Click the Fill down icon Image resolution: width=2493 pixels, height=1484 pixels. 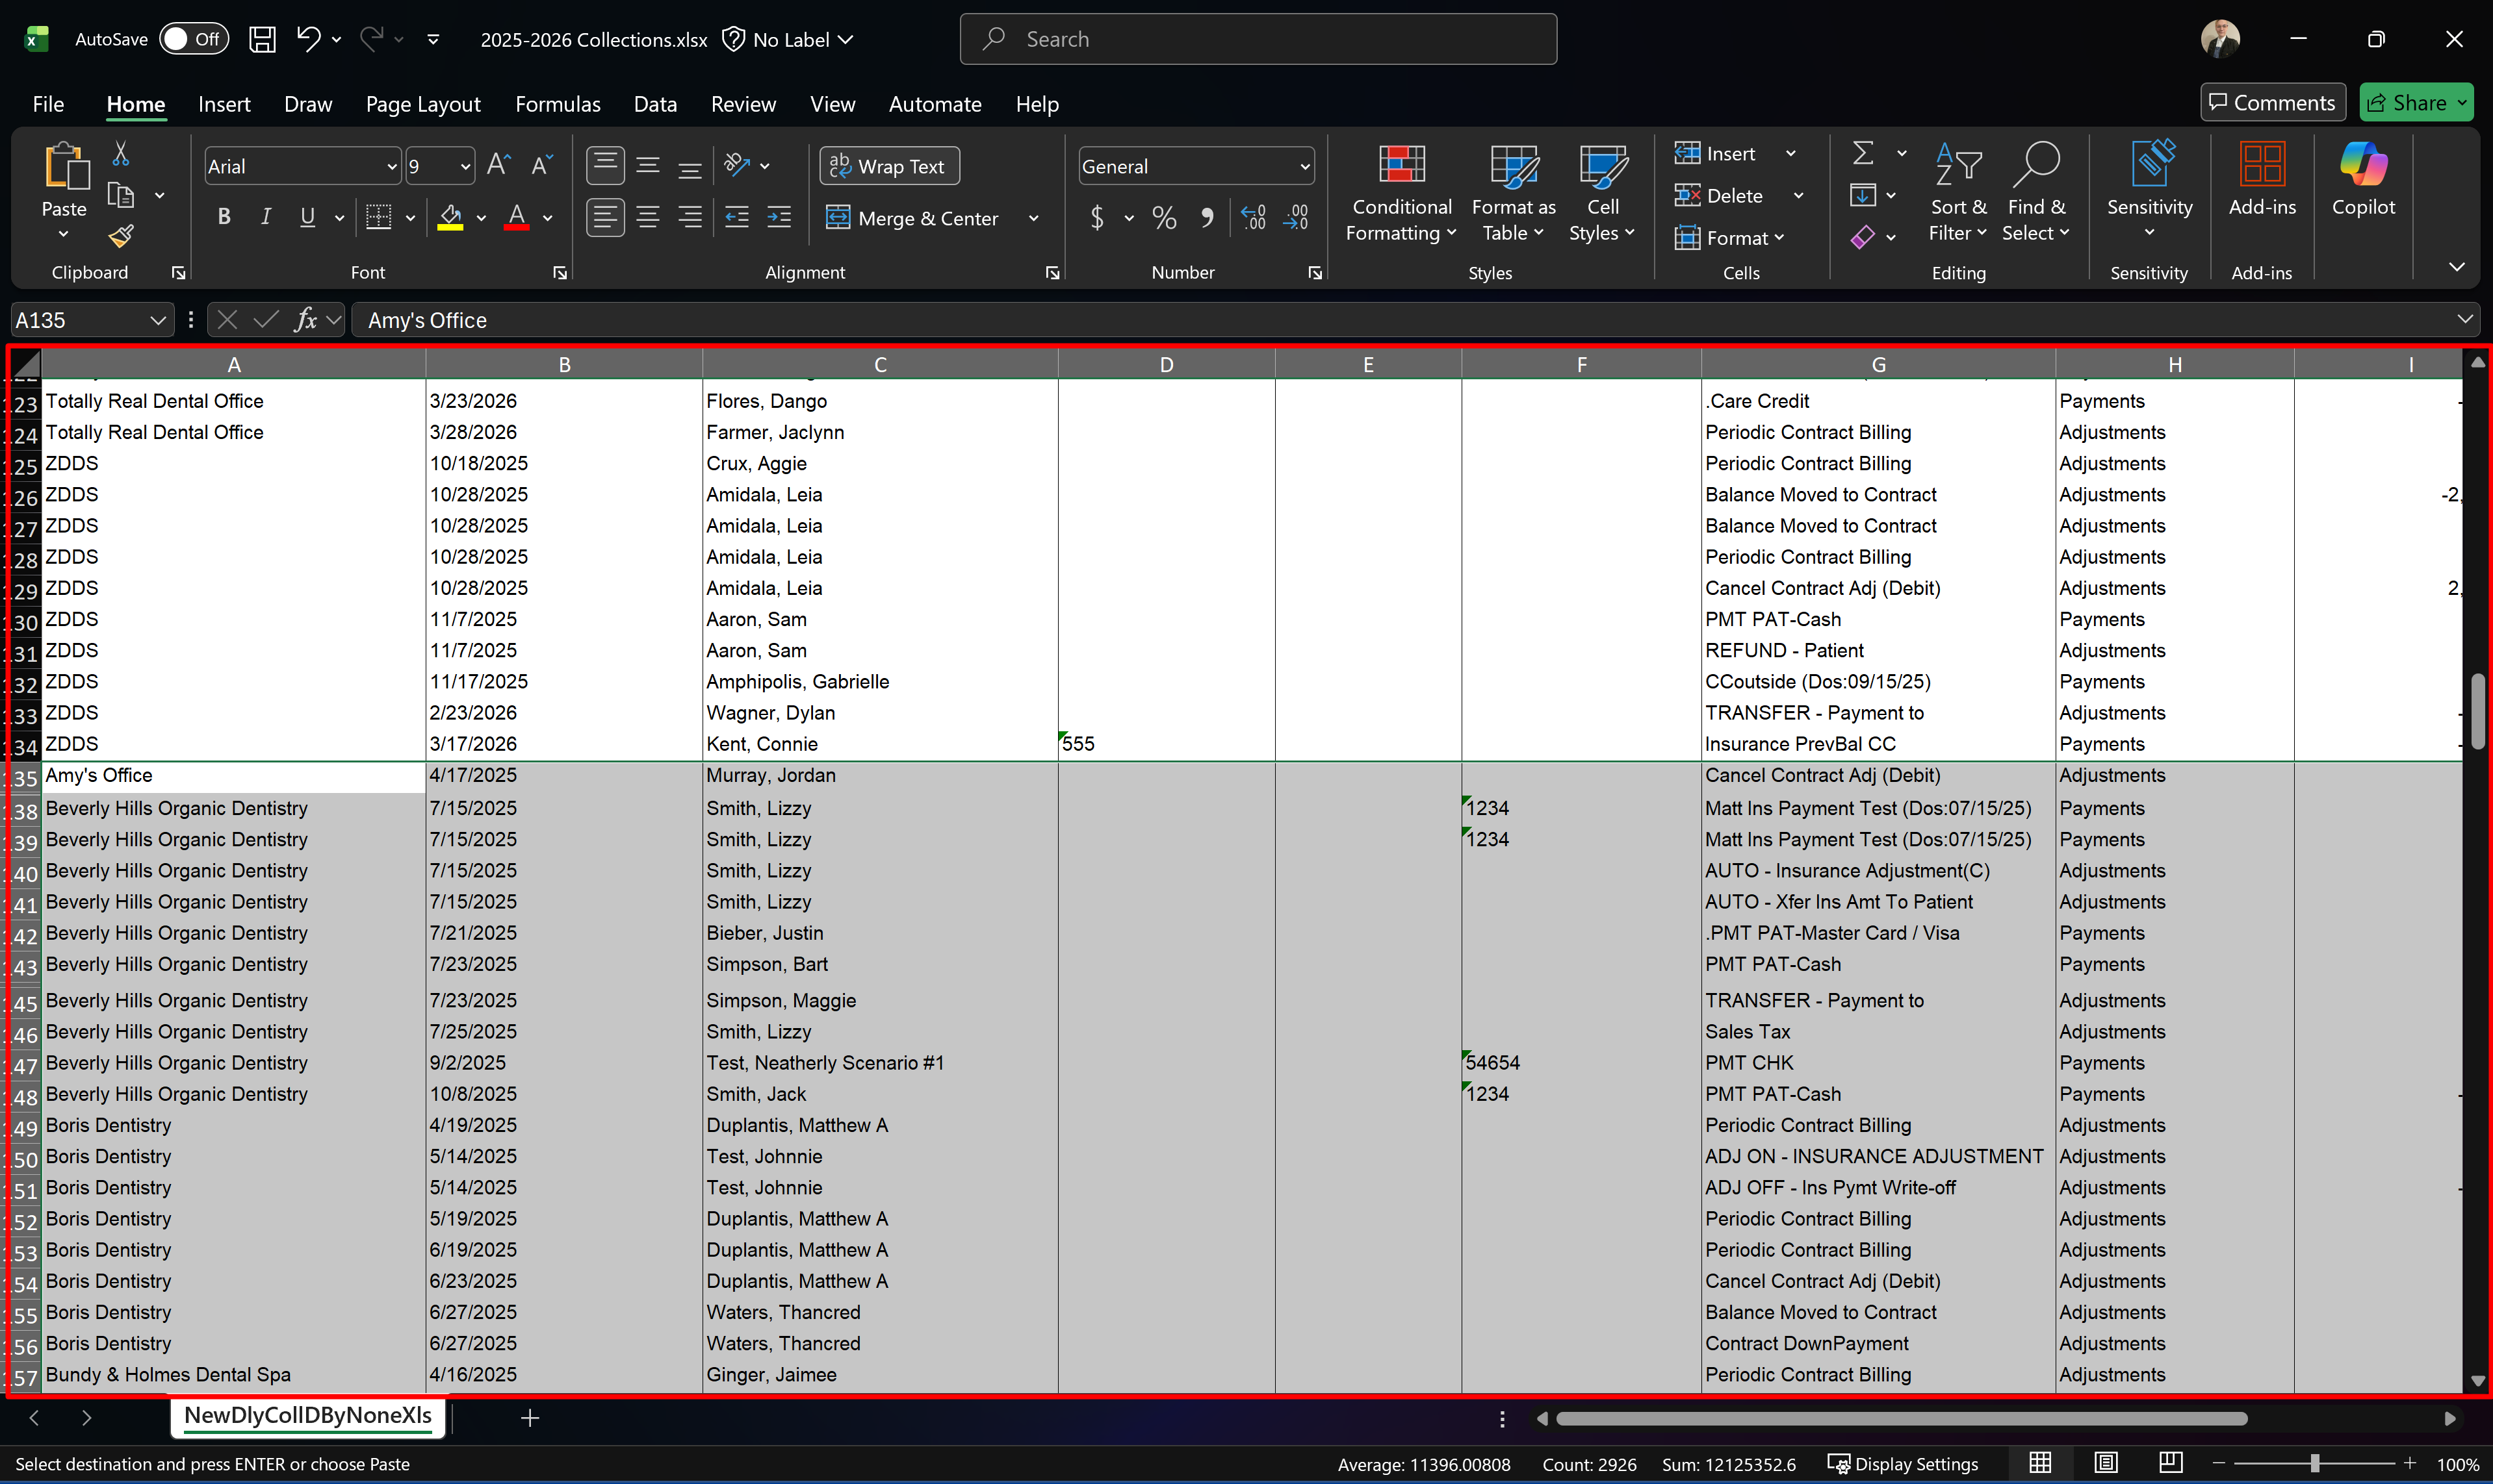click(1863, 195)
